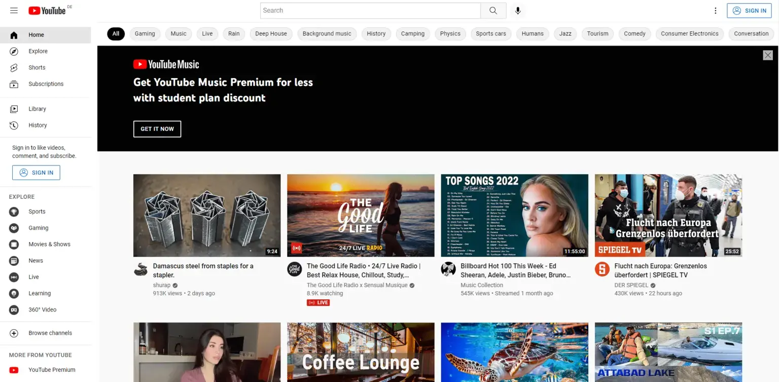Select the Music filter chip
This screenshot has width=779, height=382.
point(179,33)
